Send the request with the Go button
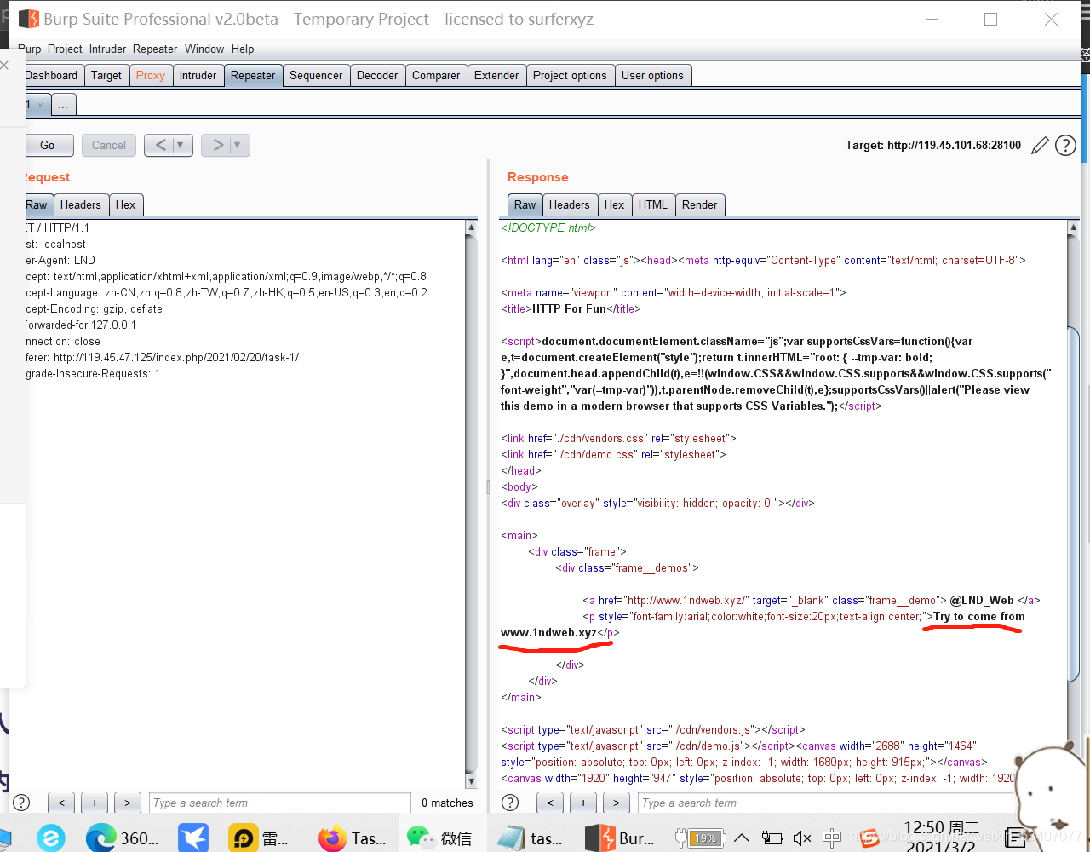The width and height of the screenshot is (1090, 852). (48, 145)
